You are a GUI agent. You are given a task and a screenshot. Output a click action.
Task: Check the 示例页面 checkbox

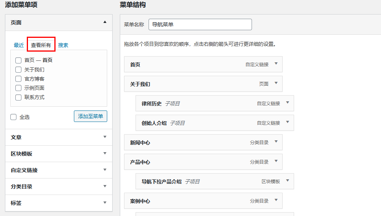[18, 88]
